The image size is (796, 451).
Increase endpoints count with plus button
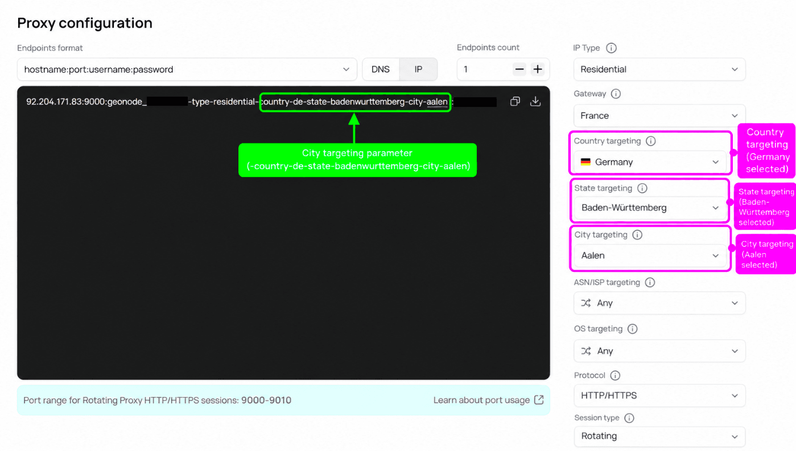click(x=538, y=69)
